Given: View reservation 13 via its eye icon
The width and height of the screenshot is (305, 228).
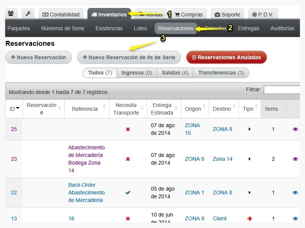Looking at the screenshot, I should pos(295,218).
